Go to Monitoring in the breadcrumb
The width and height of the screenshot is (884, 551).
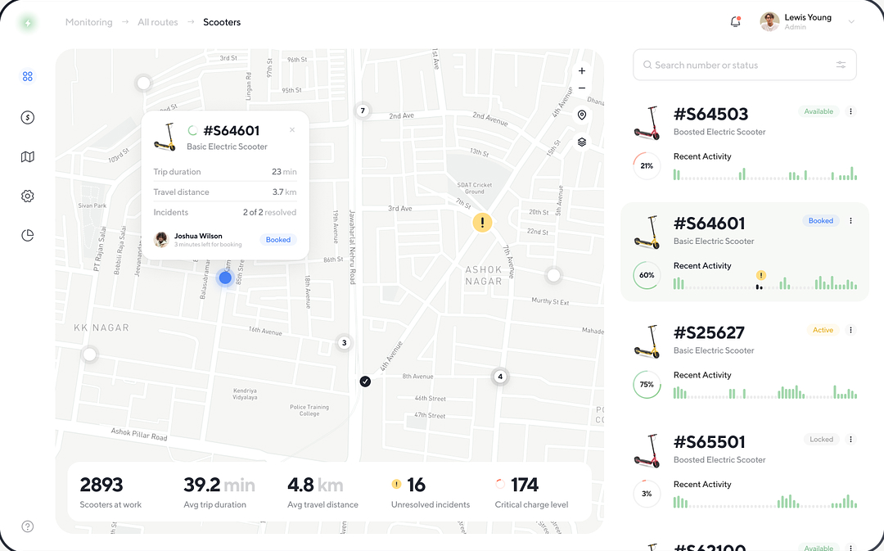pos(88,22)
